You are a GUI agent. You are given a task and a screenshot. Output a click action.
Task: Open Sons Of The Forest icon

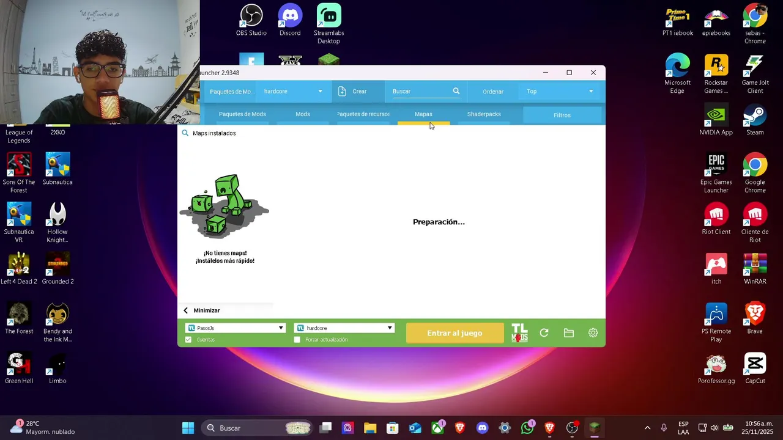(19, 174)
